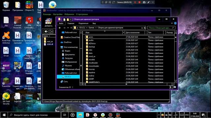This screenshot has width=211, height=118.
Task: Open the recorder drawing pencil tool
Action: pyautogui.click(x=148, y=2)
